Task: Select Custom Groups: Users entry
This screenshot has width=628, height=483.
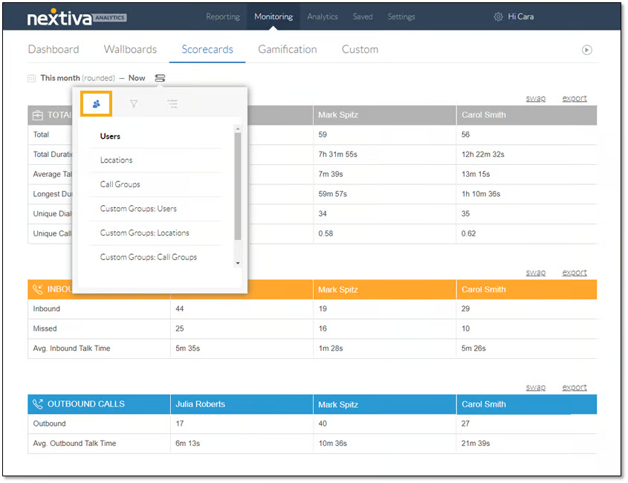Action: pyautogui.click(x=138, y=209)
